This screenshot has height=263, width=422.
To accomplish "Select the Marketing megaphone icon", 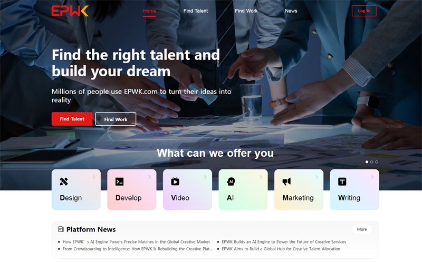I will pos(286,181).
